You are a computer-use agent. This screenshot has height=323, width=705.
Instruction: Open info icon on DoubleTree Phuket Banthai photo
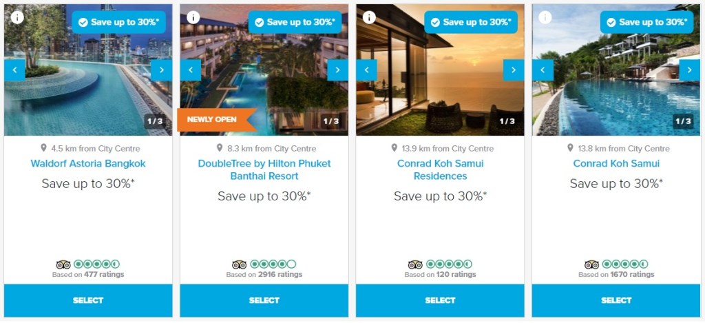point(193,17)
